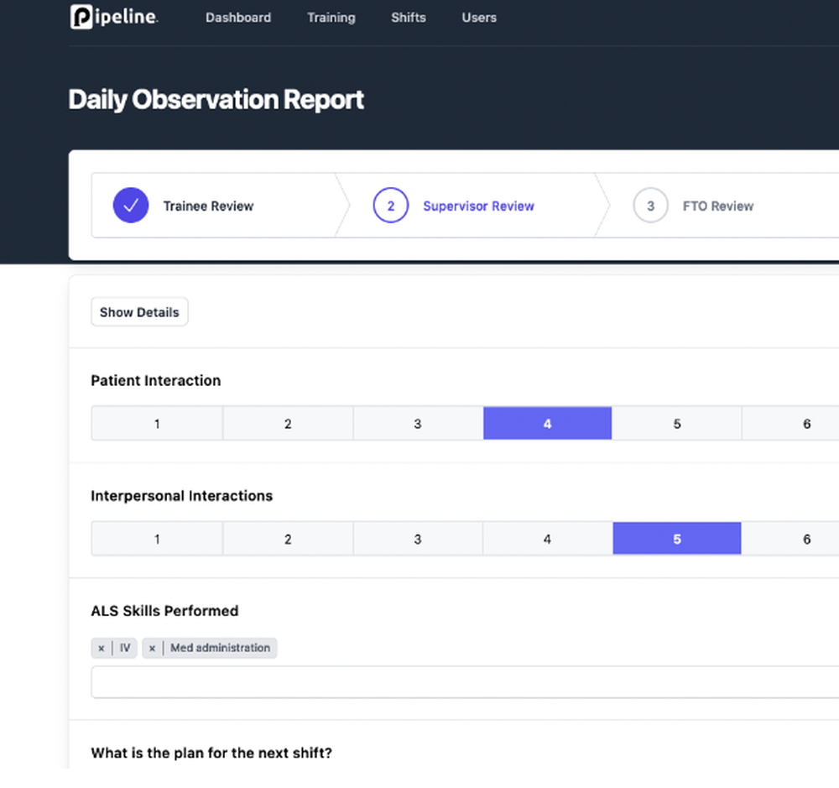Open the ALS Skills Performed selection field
The width and height of the screenshot is (839, 788).
(461, 682)
